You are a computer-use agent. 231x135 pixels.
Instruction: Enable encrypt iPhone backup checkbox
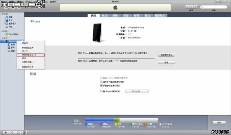click(x=101, y=91)
